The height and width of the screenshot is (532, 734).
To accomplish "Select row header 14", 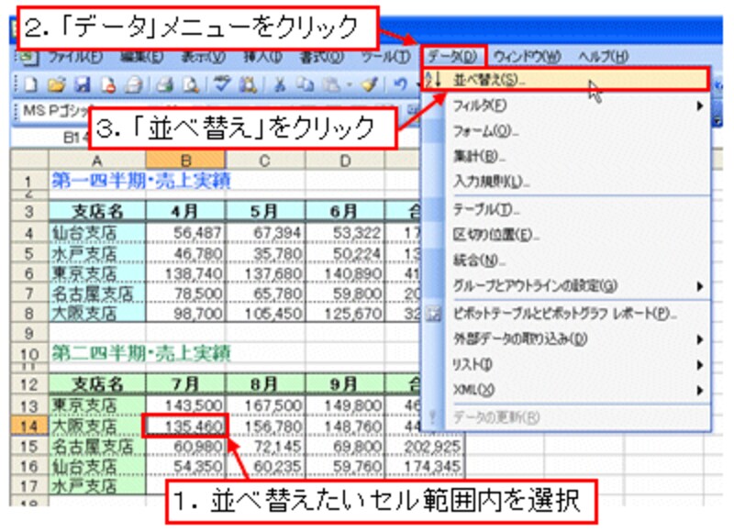I will [x=29, y=427].
